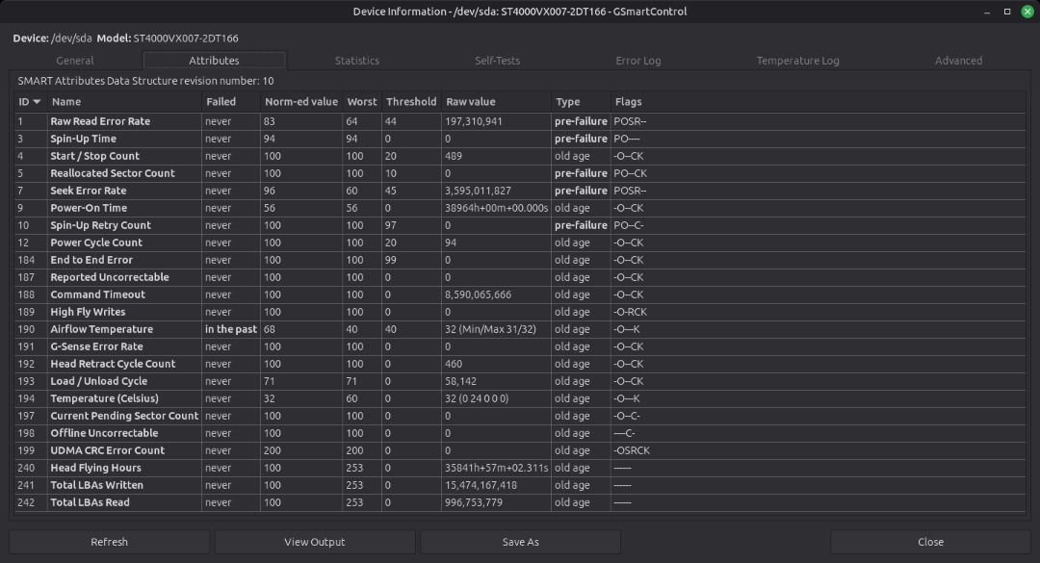Select the Power-On Time row
The height and width of the screenshot is (563, 1040).
click(521, 208)
